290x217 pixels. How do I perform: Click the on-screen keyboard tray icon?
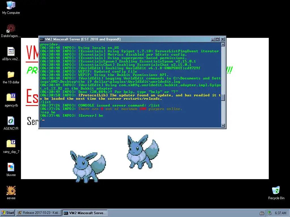point(262,213)
